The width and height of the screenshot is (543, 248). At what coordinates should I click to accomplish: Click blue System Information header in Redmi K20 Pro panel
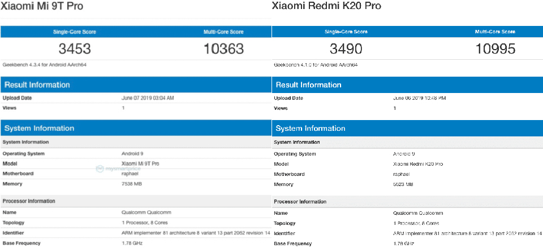(x=407, y=129)
